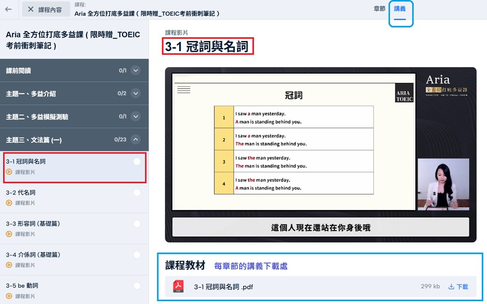Mark 3-5 be 動詞 completion circle
Viewport: 487px width, 304px height.
click(x=137, y=285)
